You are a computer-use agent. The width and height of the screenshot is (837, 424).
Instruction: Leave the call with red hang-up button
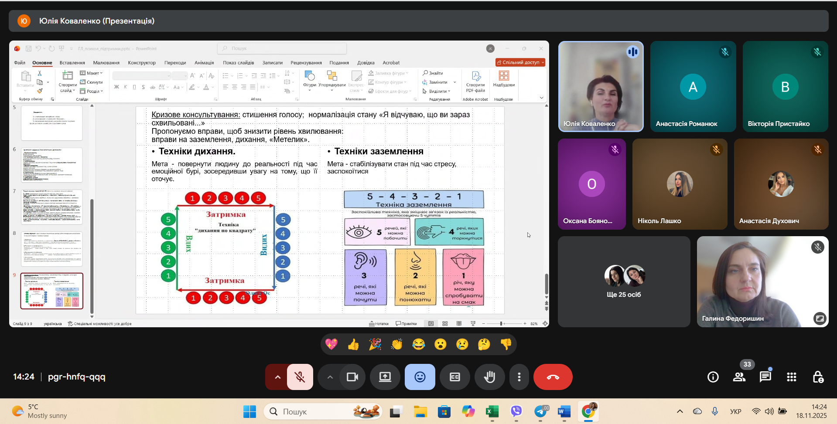[x=553, y=377]
